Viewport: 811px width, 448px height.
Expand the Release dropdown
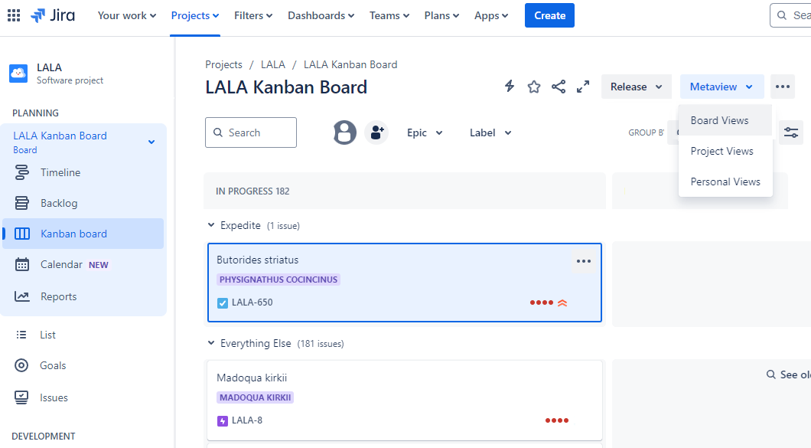pos(636,87)
